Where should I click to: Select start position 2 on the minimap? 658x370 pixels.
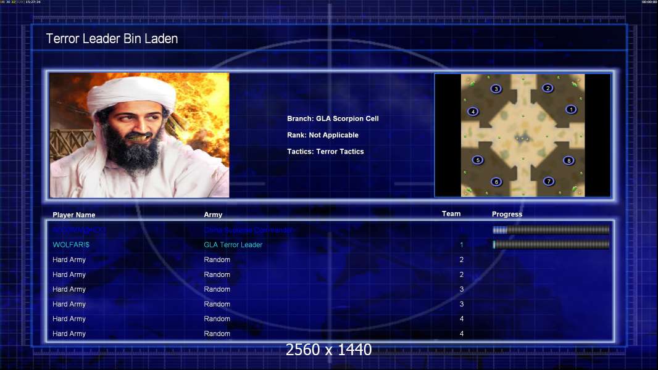pyautogui.click(x=548, y=88)
